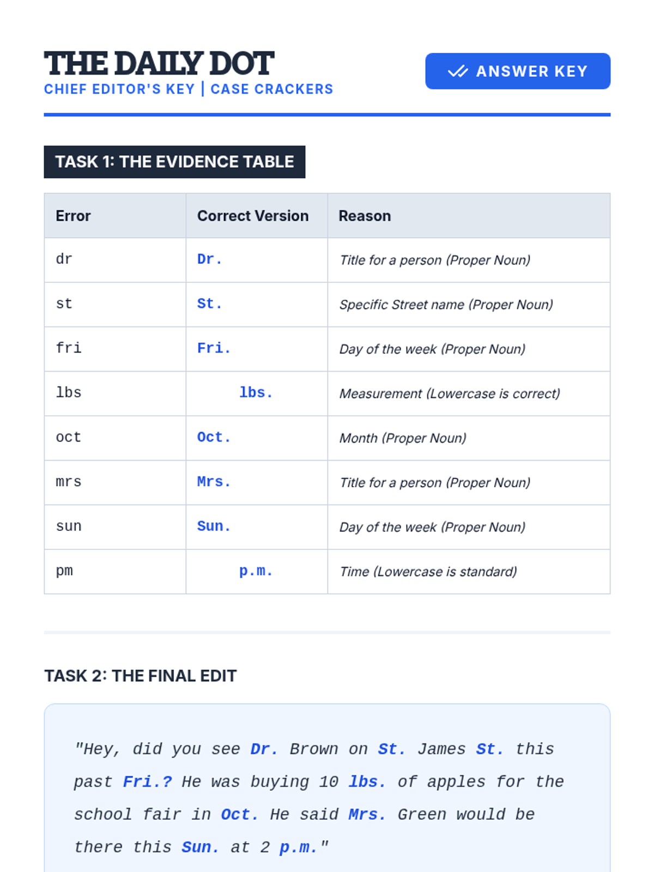Click 'Month (Proper Noun)' reason cell
Image resolution: width=654 pixels, height=872 pixels.
coord(403,438)
